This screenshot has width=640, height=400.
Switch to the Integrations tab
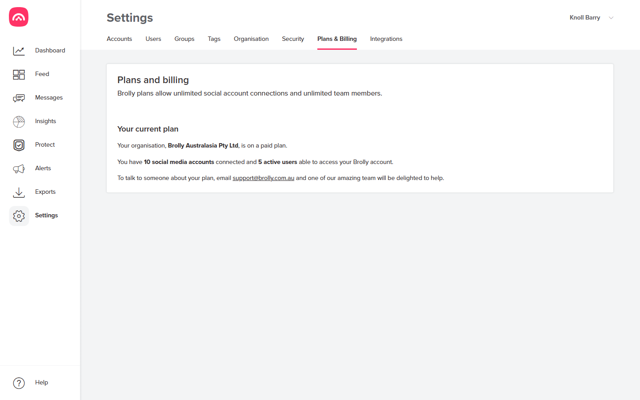[386, 39]
